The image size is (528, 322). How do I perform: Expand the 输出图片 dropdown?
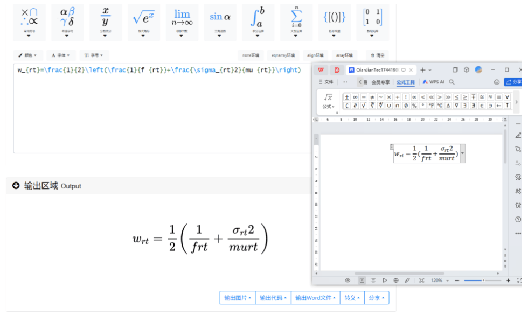pyautogui.click(x=238, y=298)
